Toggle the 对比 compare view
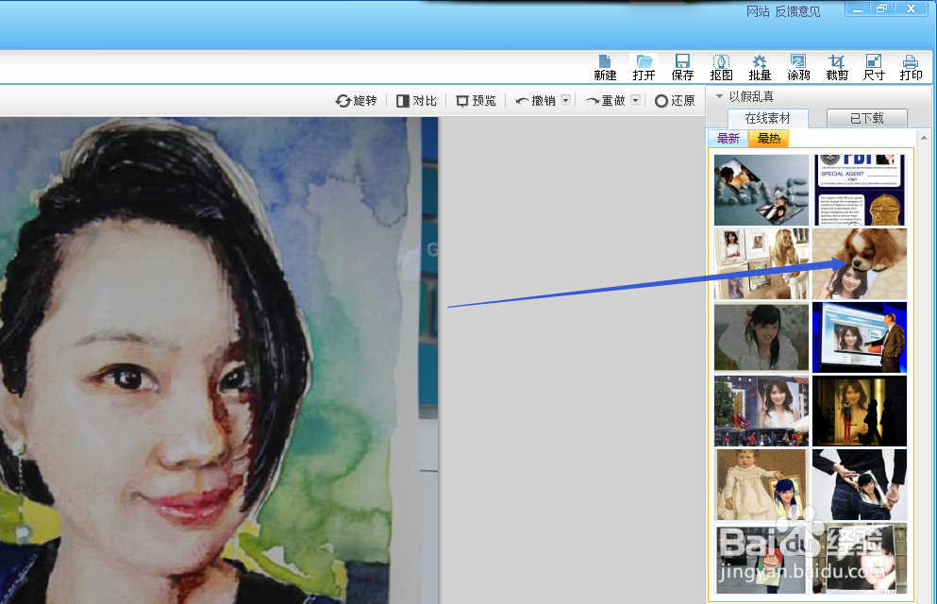The height and width of the screenshot is (604, 937). (x=416, y=101)
